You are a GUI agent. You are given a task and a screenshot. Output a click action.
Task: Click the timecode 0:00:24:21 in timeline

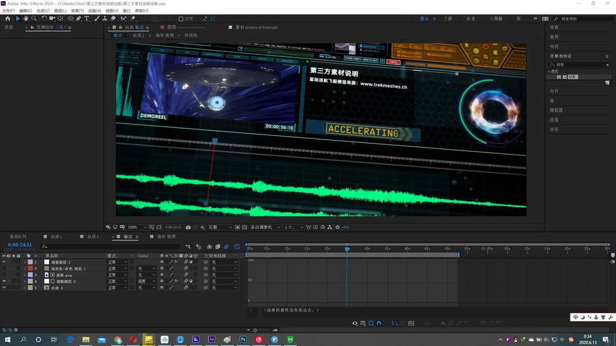point(20,245)
